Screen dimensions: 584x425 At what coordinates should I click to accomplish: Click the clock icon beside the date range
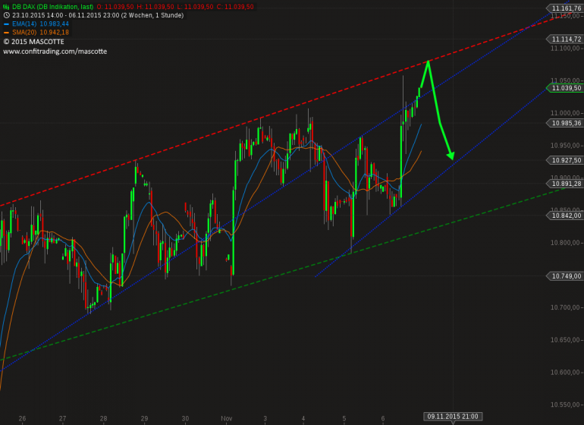6,15
